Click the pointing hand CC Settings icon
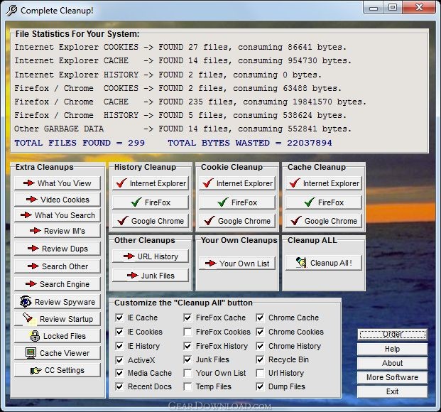441x412 pixels. point(36,370)
